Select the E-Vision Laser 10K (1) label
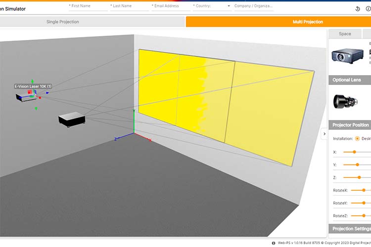 (33, 86)
